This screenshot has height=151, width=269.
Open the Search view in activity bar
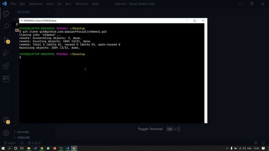pyautogui.click(x=6, y=26)
